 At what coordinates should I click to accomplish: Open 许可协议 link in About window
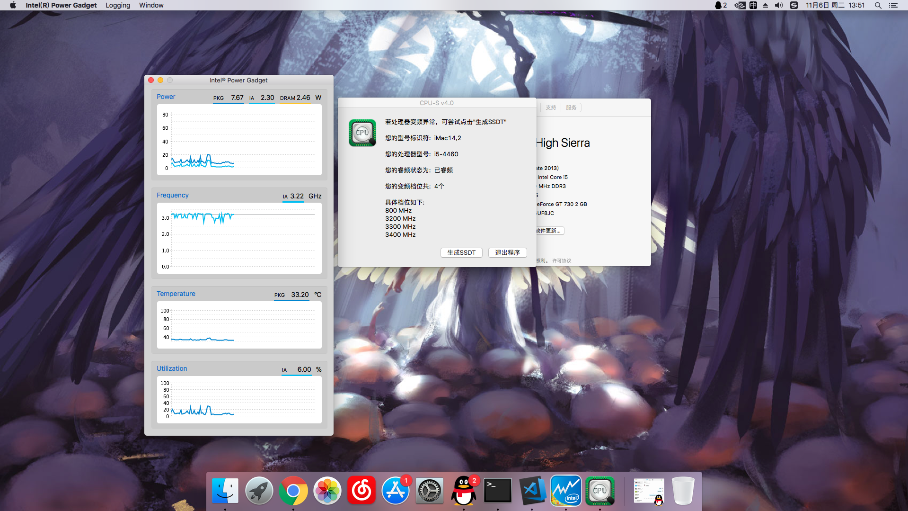(x=562, y=260)
